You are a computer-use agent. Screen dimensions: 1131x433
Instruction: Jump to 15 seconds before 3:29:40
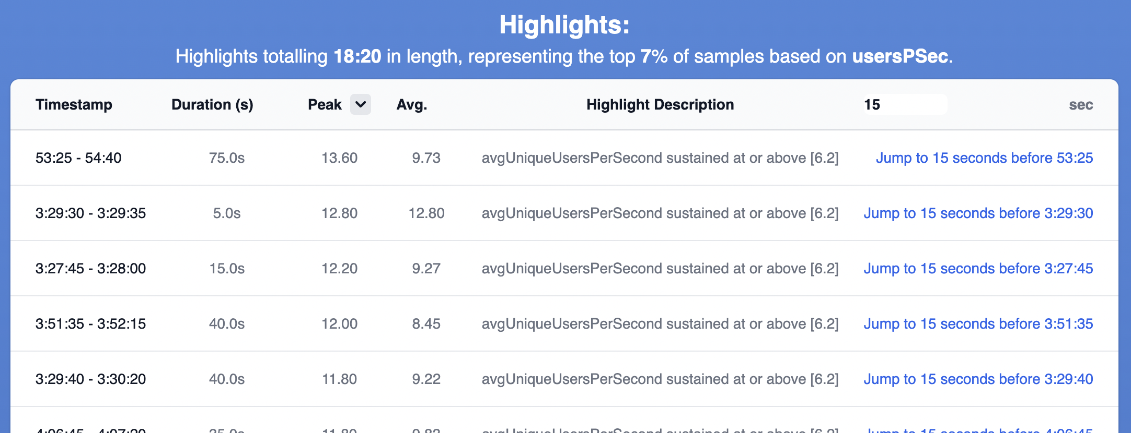[978, 379]
